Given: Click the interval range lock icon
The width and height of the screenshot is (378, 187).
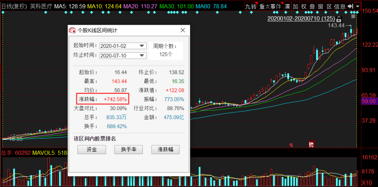Looking at the screenshot, I should click(x=339, y=19).
